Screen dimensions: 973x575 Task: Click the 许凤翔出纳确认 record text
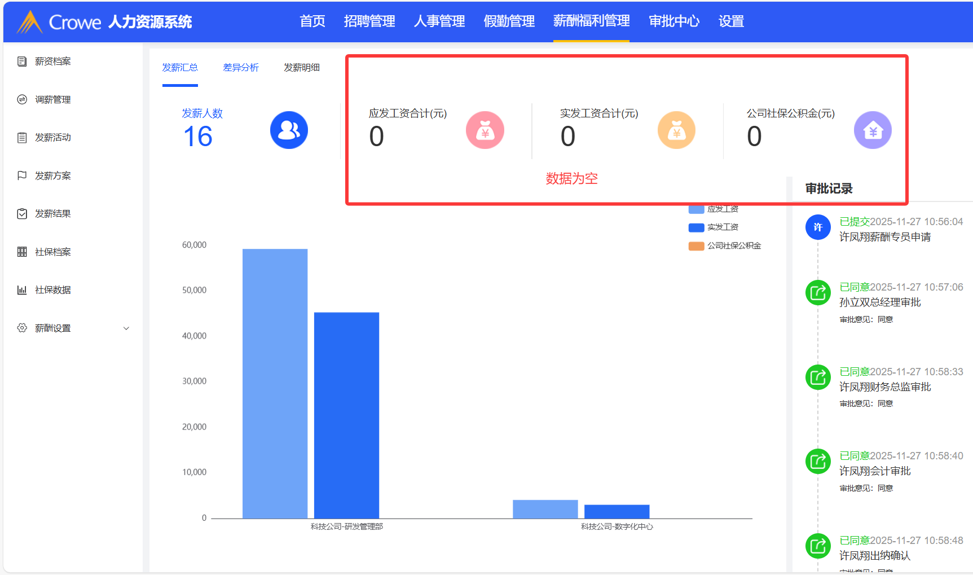(x=875, y=556)
